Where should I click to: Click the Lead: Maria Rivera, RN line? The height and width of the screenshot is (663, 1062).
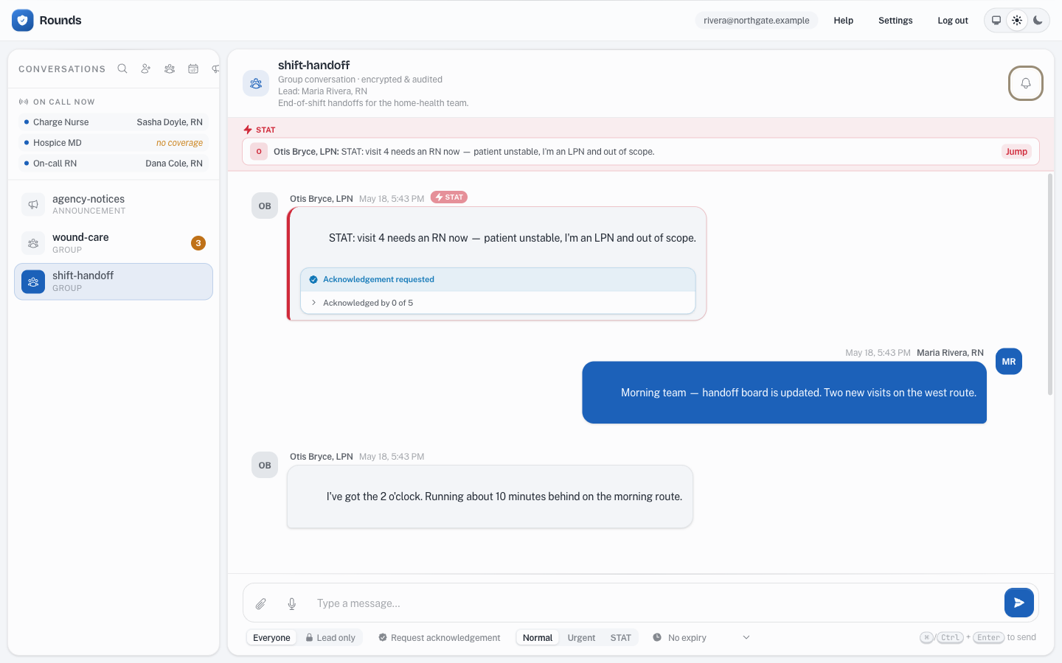pyautogui.click(x=322, y=91)
